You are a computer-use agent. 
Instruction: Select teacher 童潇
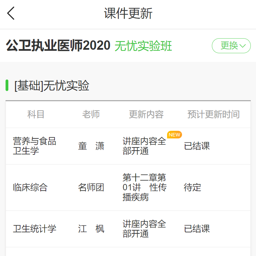pyautogui.click(x=91, y=146)
